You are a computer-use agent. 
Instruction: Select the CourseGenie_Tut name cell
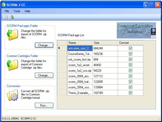click(80, 54)
